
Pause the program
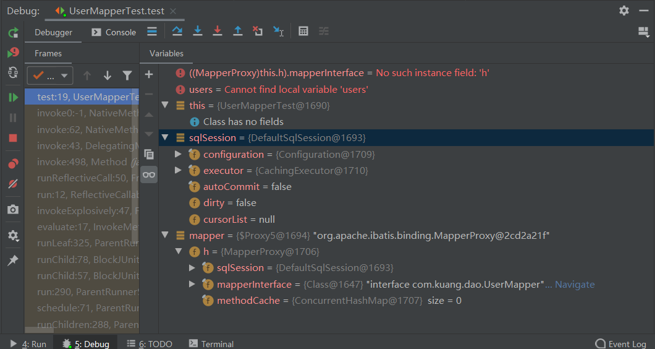(x=14, y=118)
